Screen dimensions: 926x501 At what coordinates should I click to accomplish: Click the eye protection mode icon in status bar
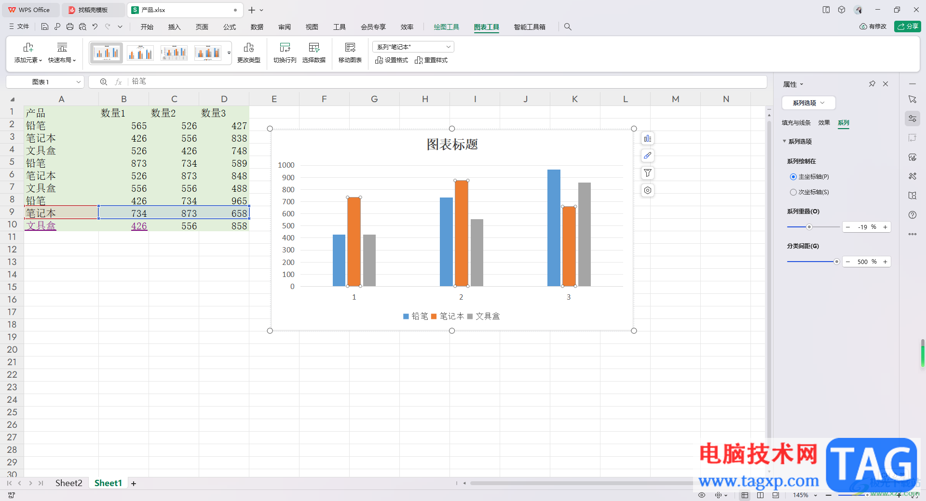pyautogui.click(x=702, y=495)
